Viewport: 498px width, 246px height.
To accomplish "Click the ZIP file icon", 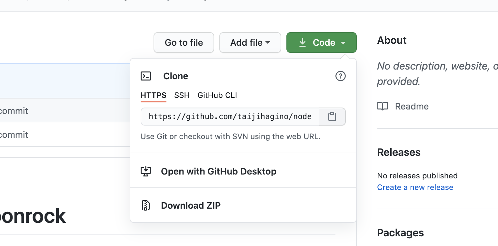I will coord(146,205).
